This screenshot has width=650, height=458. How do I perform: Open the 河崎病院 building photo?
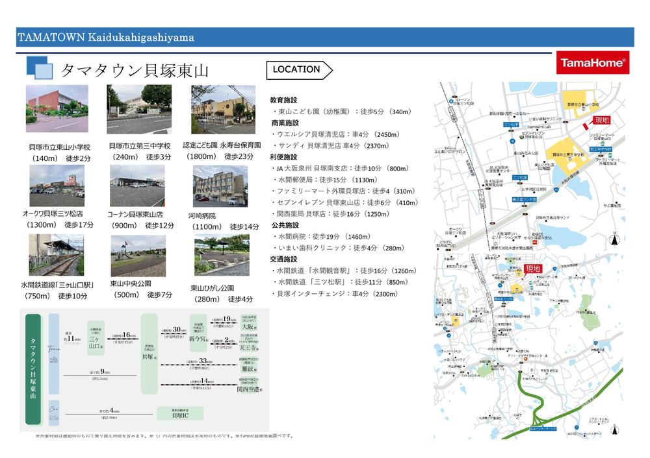coord(220,186)
